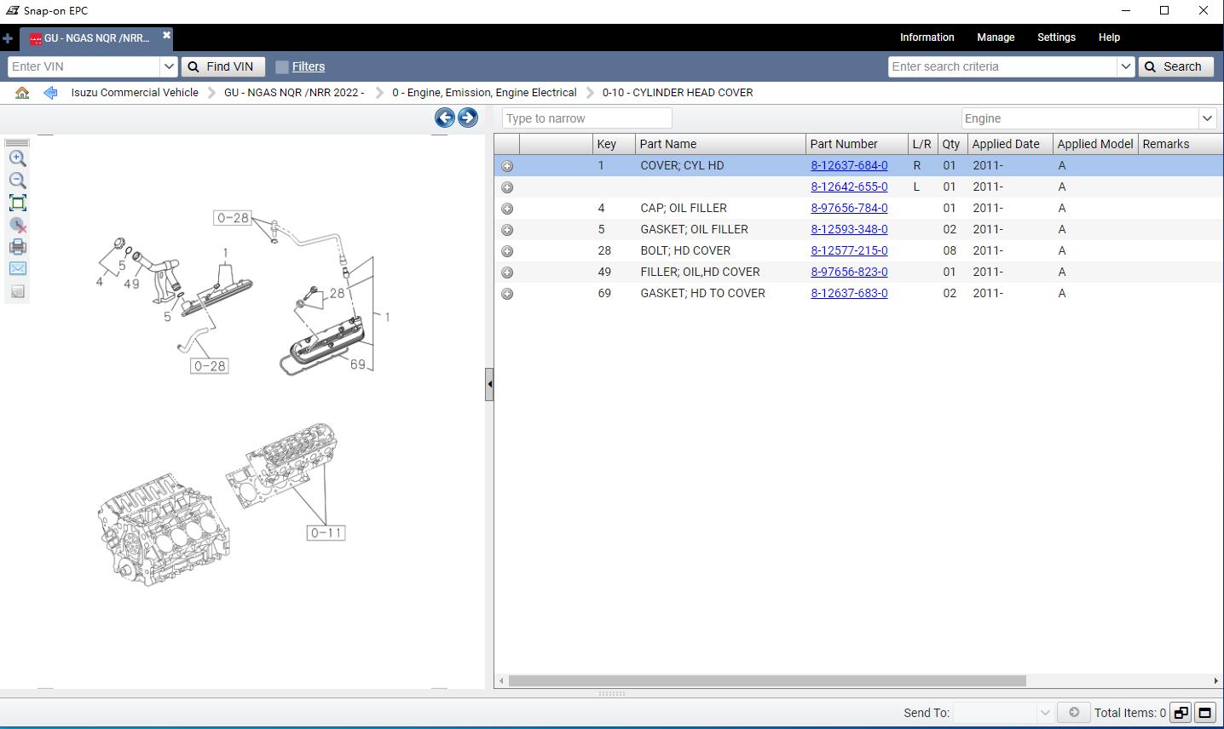
Task: Add BOLT; HD COVER with plus icon
Action: 507,251
